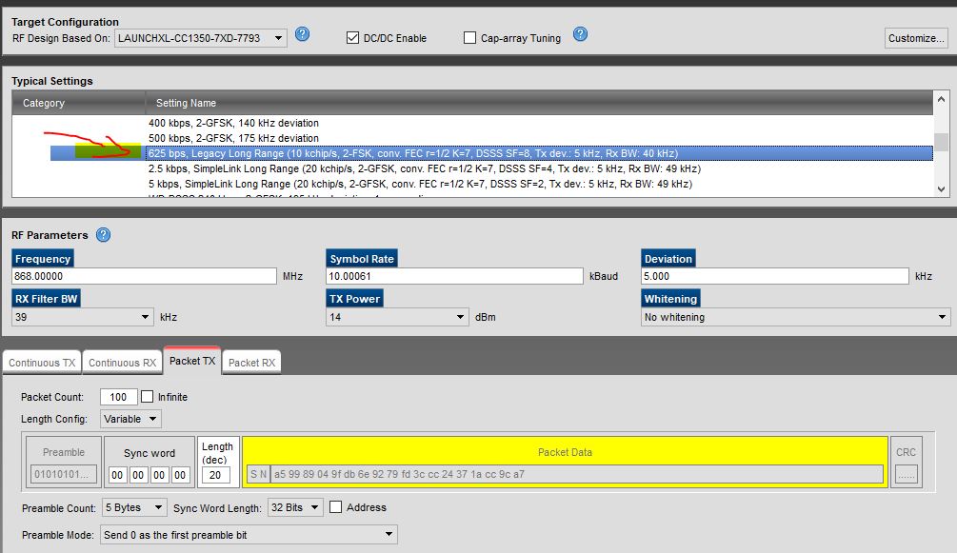Enable the Address checkbox
957x553 pixels.
[x=335, y=507]
